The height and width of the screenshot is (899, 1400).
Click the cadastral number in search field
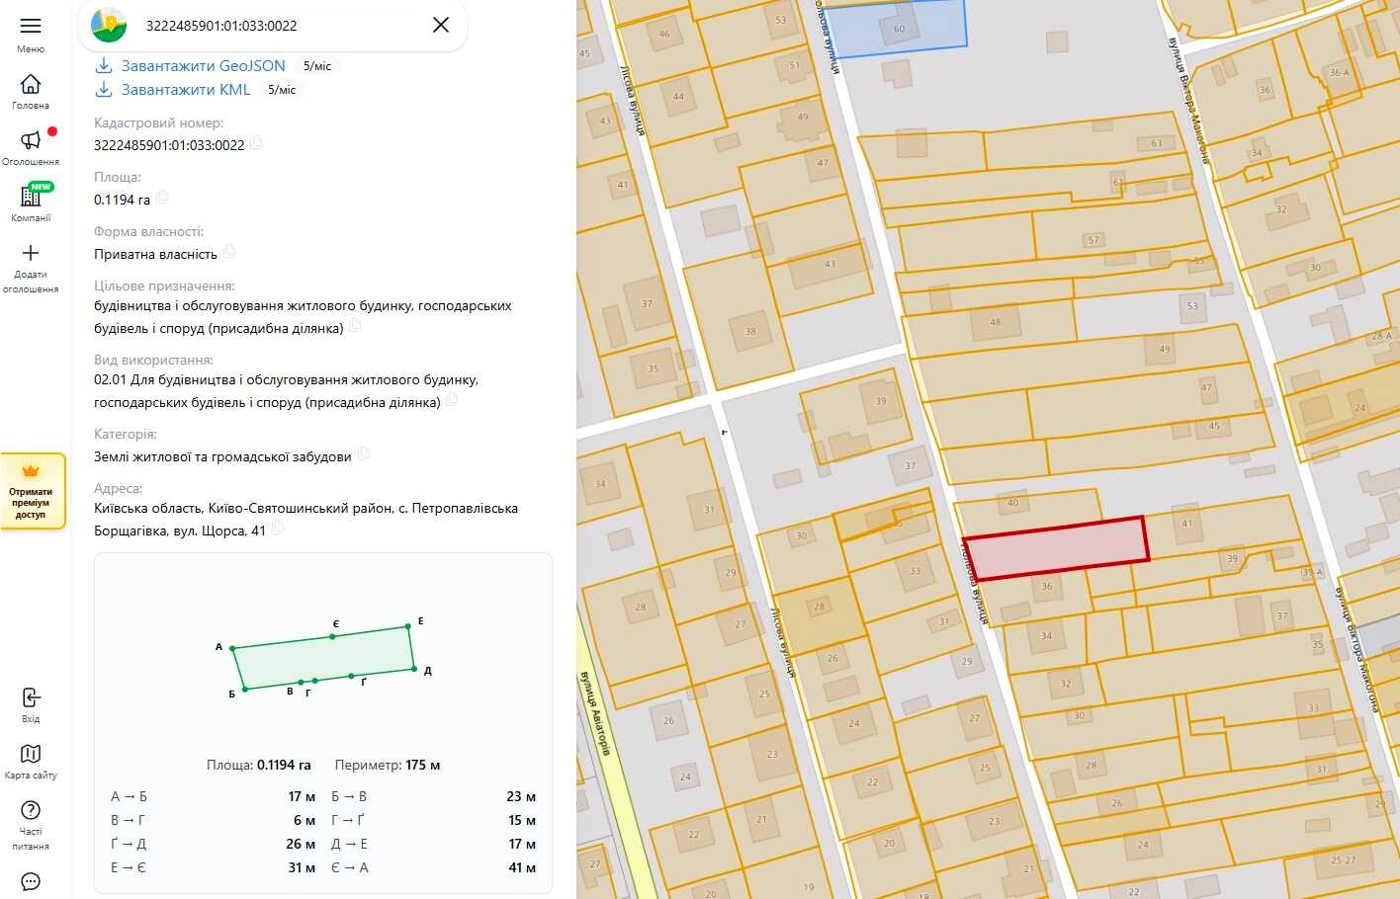click(x=221, y=26)
